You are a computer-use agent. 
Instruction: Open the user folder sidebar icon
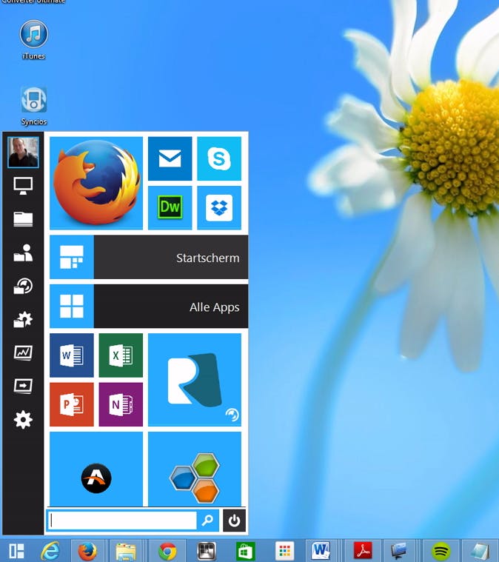23,252
